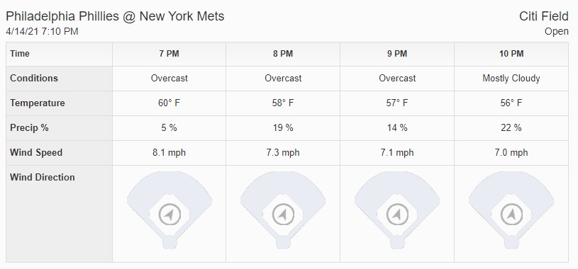Click the Citi Field venue name
578x269 pixels.
[544, 16]
